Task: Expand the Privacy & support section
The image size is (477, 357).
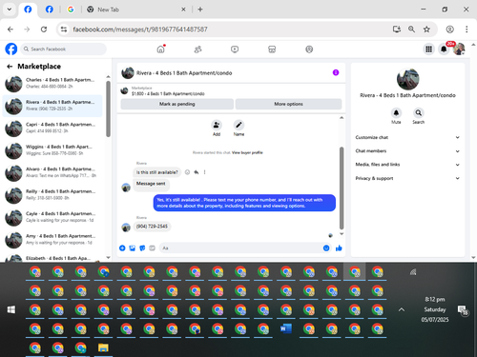Action: (407, 178)
